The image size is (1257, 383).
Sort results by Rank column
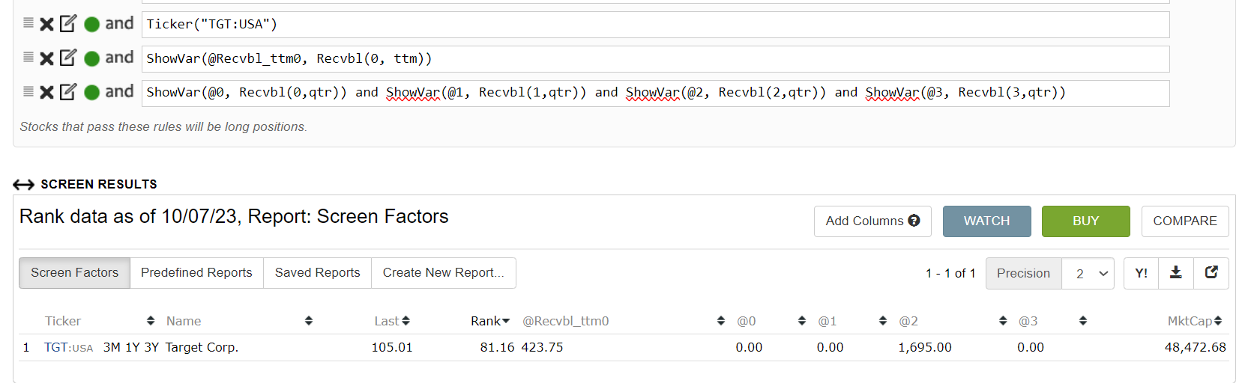coord(489,321)
